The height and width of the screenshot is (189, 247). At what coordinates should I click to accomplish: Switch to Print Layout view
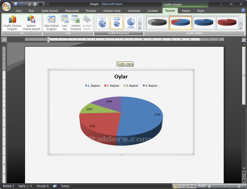coord(175,186)
